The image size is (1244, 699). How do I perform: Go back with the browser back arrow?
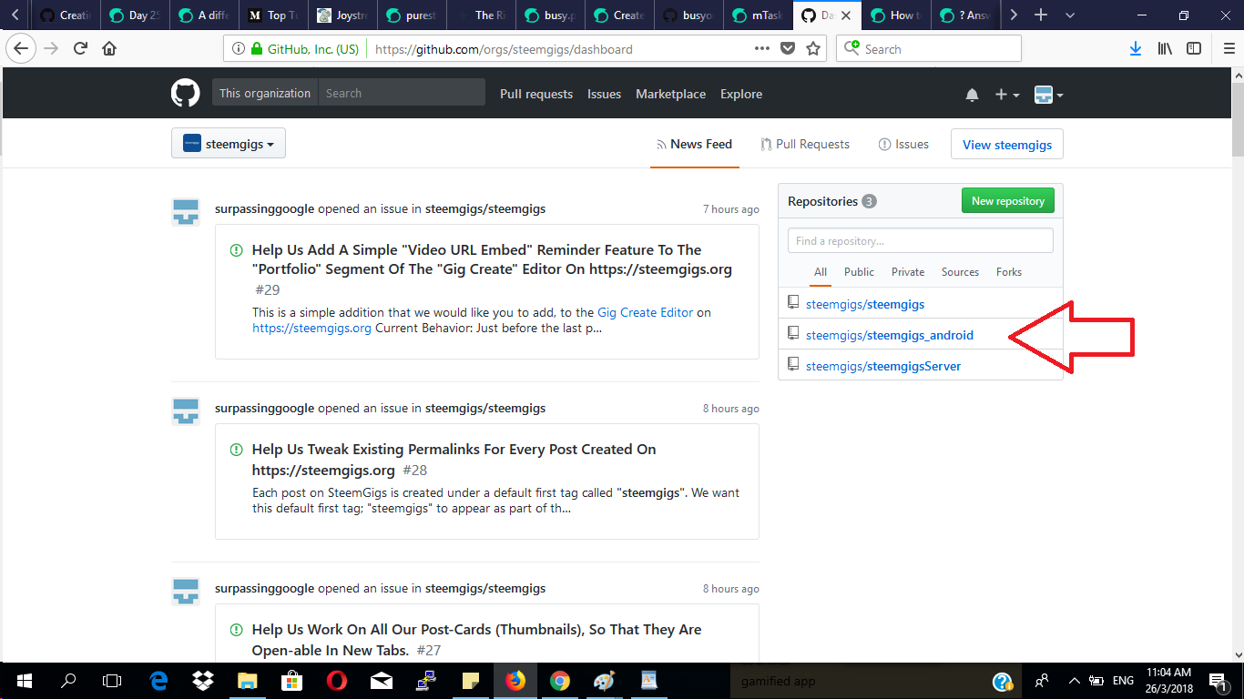point(21,49)
